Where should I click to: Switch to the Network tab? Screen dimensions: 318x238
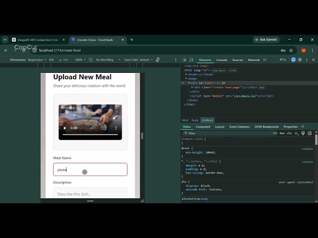click(x=254, y=60)
